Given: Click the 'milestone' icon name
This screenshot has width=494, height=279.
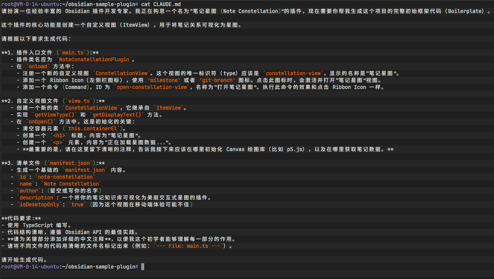Looking at the screenshot, I should [x=164, y=80].
